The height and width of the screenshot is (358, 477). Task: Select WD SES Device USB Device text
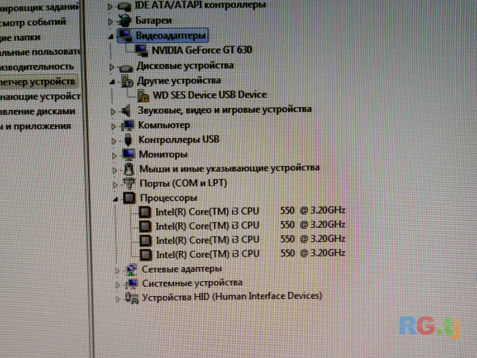[209, 95]
